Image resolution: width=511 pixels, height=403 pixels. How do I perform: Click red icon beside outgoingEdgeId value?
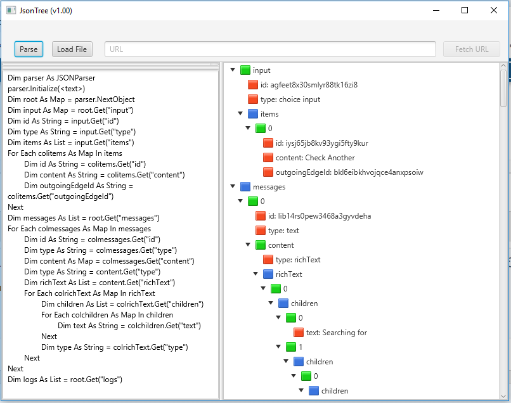(x=268, y=172)
